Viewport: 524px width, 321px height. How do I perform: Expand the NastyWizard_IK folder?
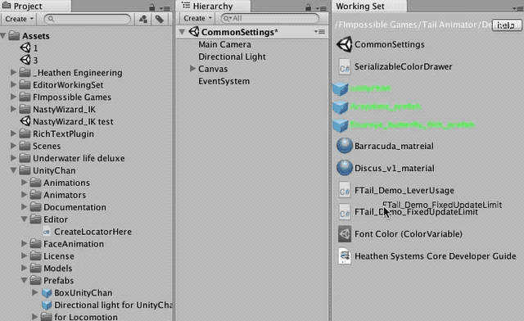click(13, 109)
